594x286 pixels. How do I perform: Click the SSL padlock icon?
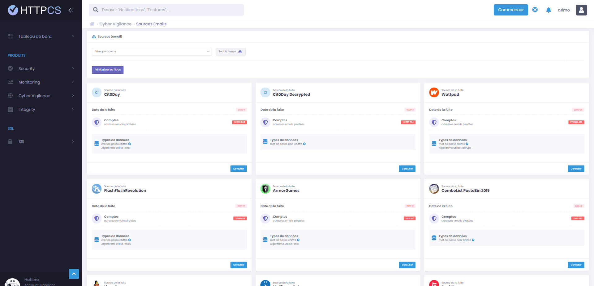(10, 141)
